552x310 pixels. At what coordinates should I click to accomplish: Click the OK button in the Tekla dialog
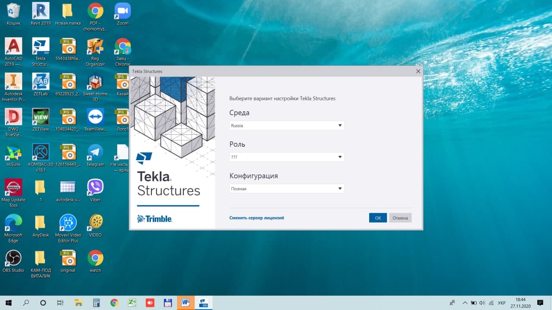pos(378,218)
